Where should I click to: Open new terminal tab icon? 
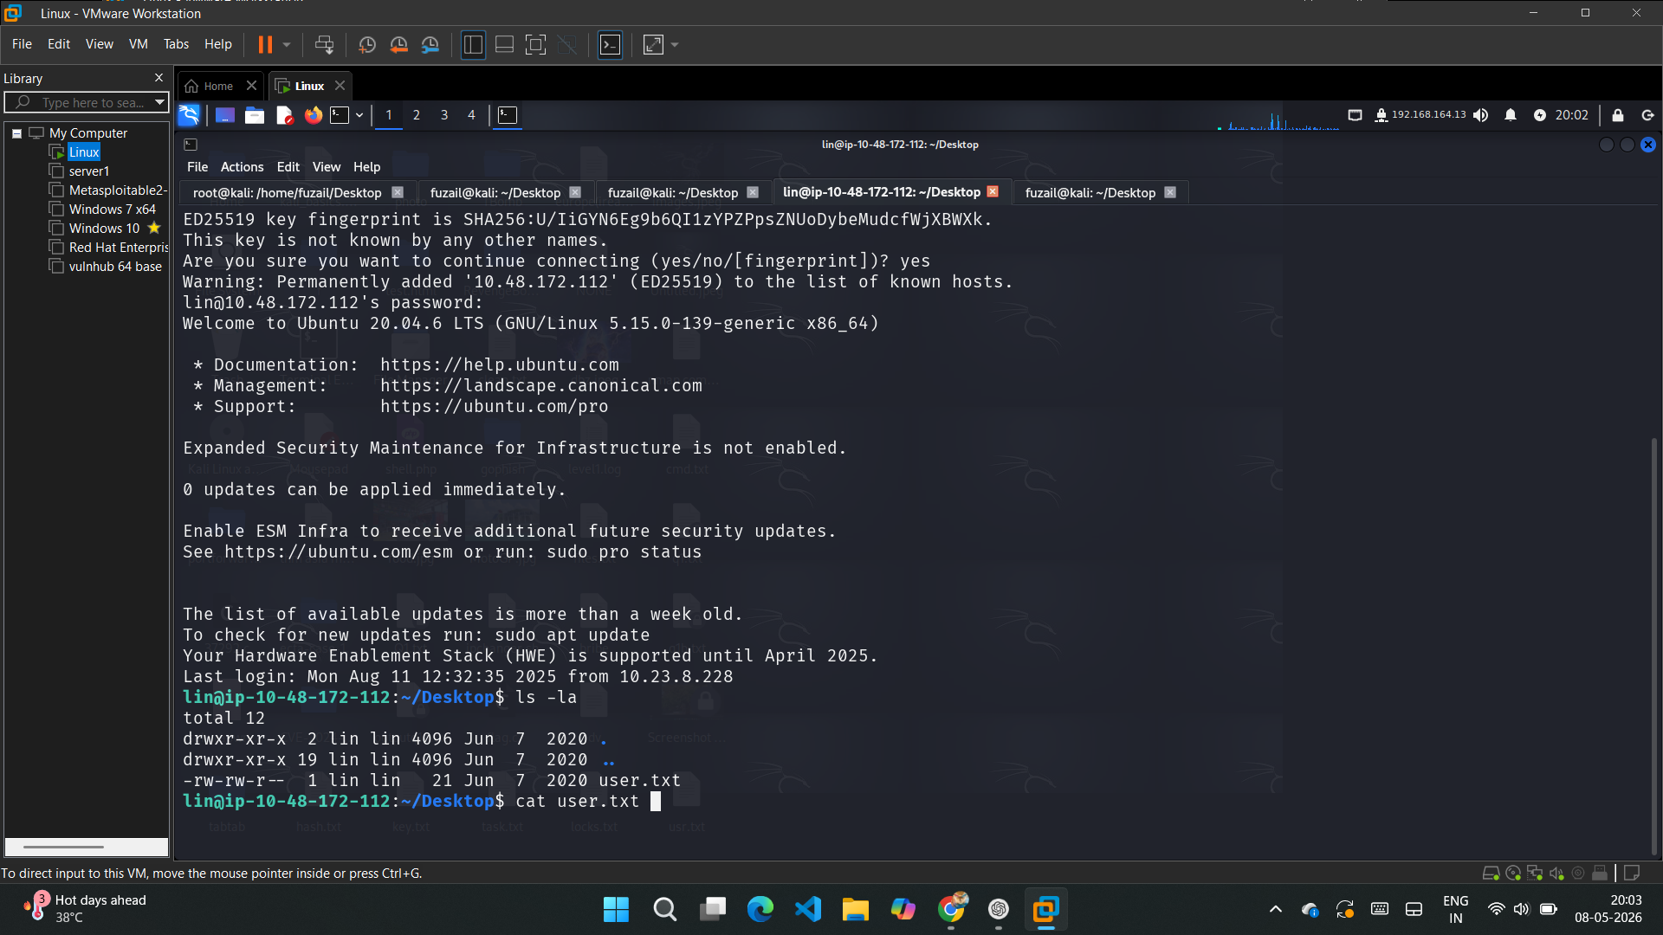click(191, 145)
